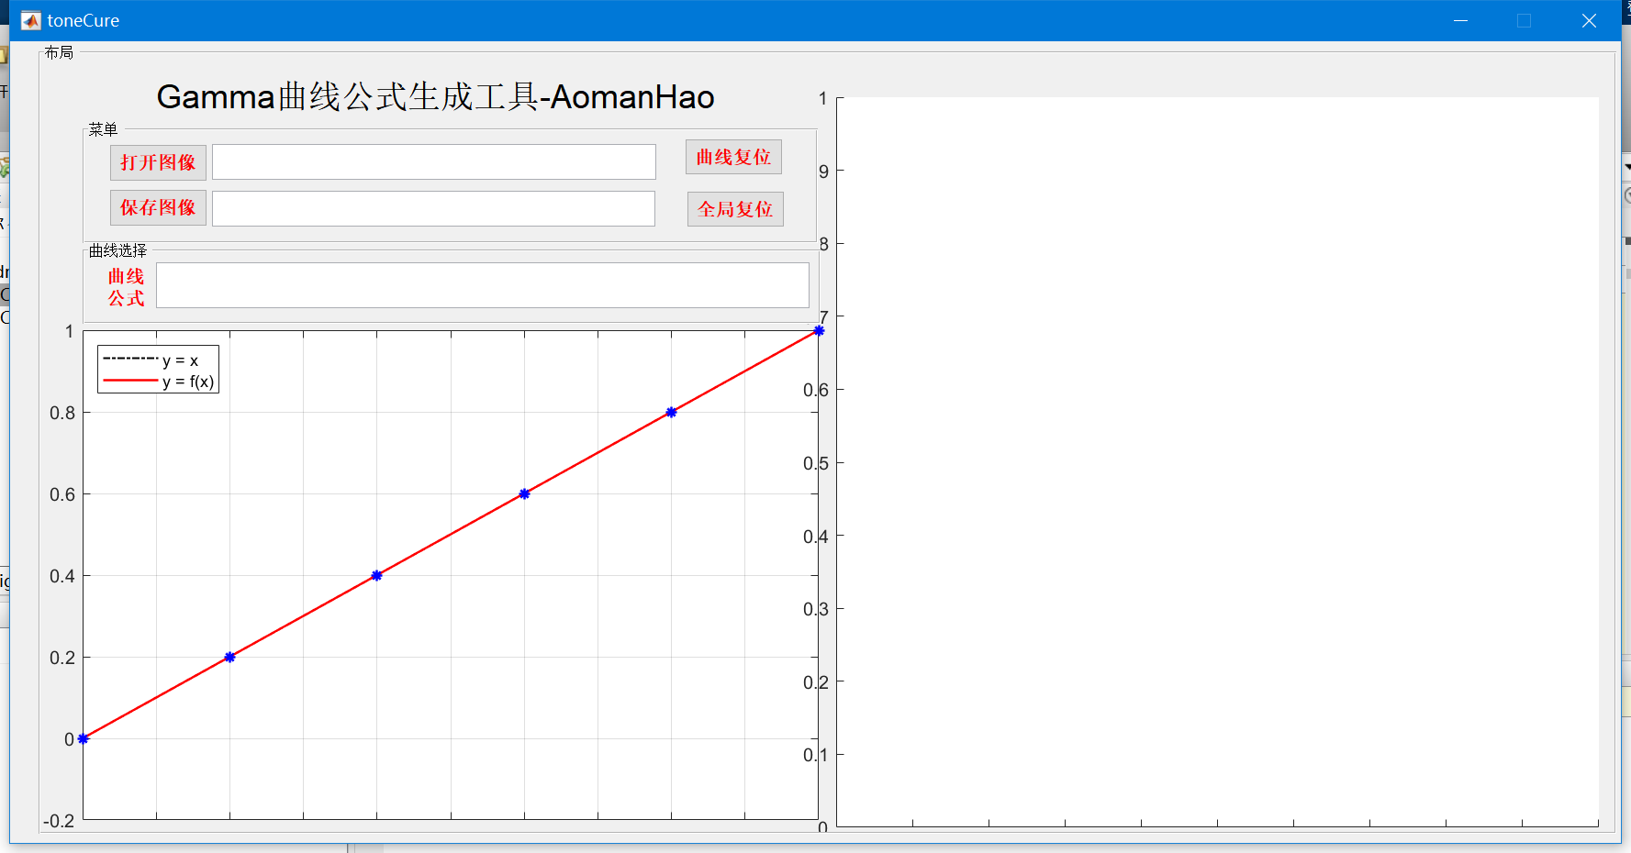Select the curve control point at 0.6

coord(523,493)
